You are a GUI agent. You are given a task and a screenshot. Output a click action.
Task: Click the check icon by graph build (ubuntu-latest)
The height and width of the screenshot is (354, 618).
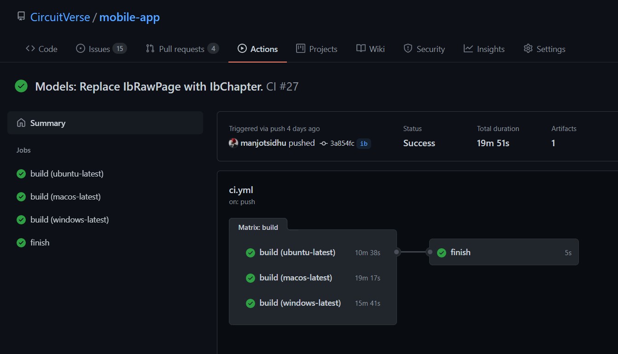[x=251, y=253]
